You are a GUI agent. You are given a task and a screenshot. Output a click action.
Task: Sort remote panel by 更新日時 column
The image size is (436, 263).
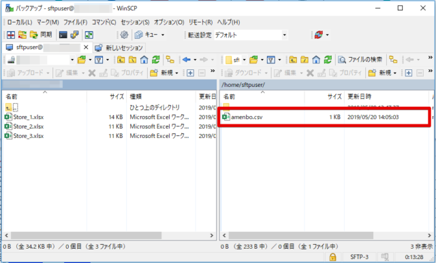[x=386, y=97]
